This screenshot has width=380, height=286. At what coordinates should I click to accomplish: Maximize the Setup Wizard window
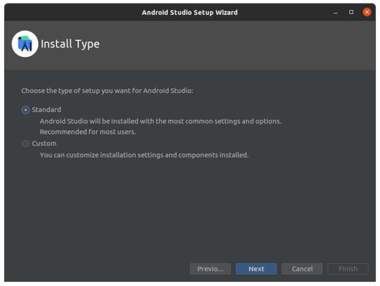click(351, 12)
